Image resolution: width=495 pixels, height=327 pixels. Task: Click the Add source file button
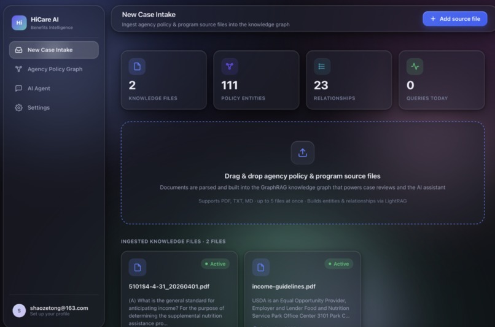click(454, 19)
